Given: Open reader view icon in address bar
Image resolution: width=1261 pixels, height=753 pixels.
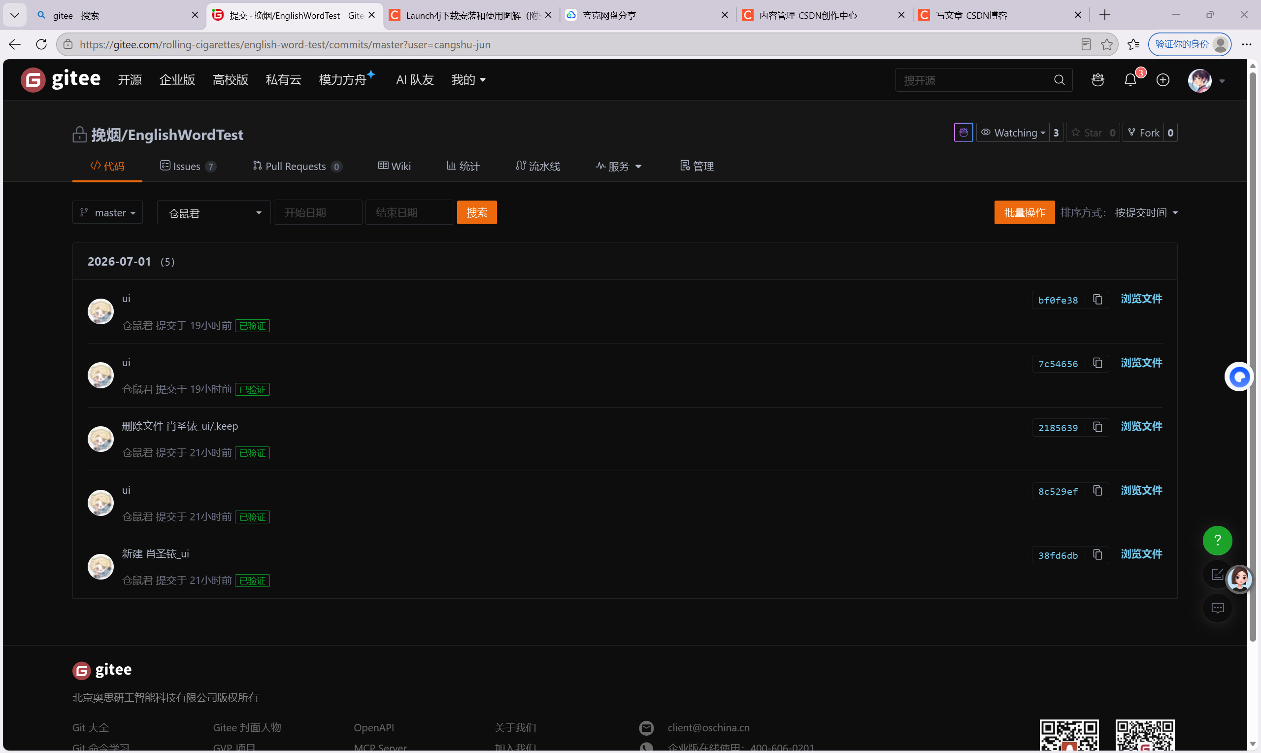Looking at the screenshot, I should (1086, 45).
